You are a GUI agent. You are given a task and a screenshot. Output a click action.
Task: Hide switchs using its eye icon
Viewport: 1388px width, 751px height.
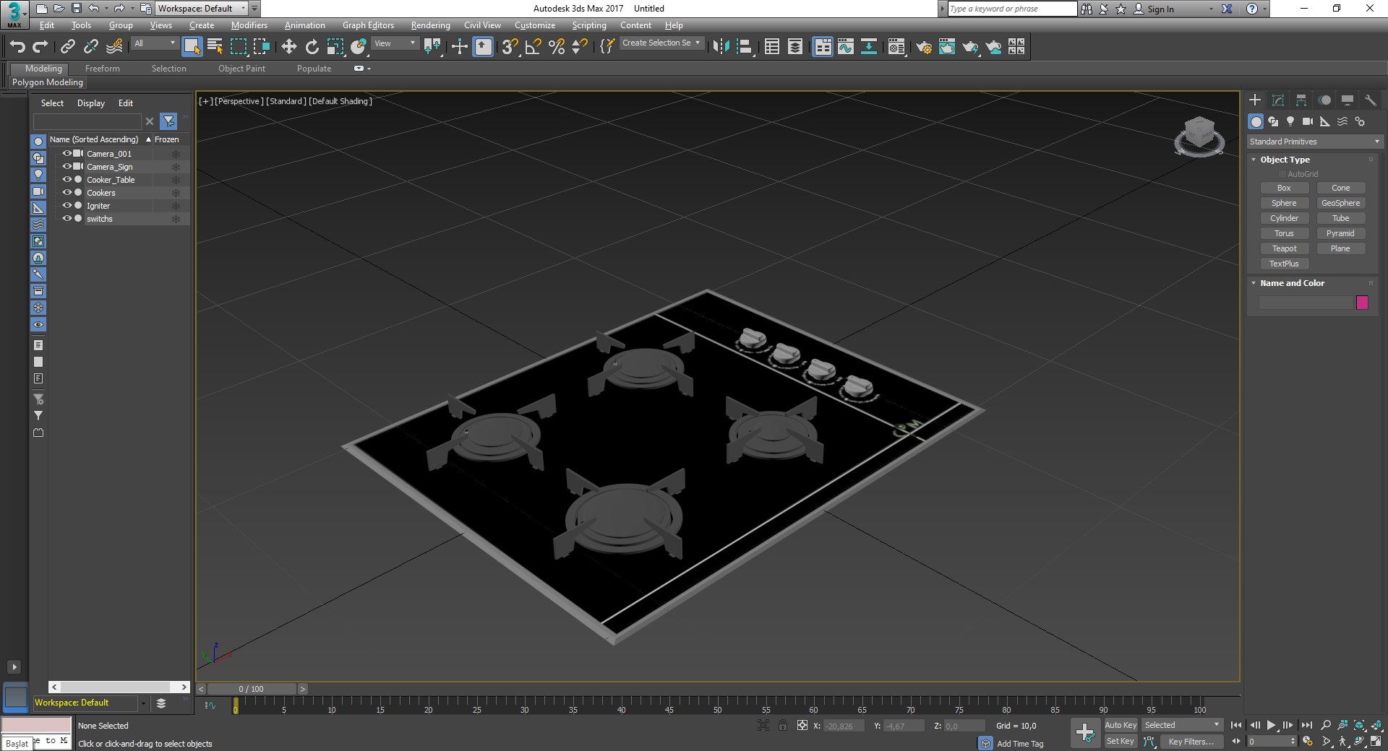67,219
